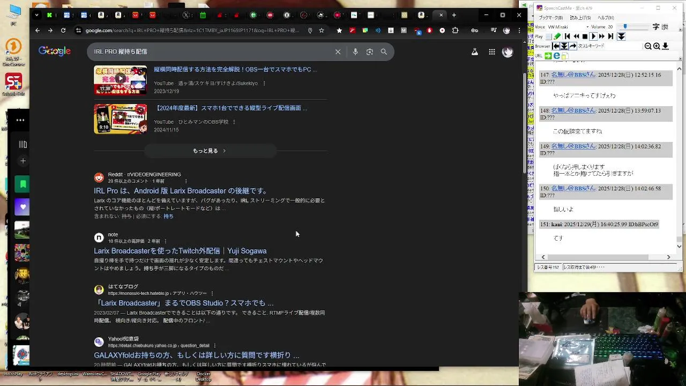Image resolution: width=686 pixels, height=386 pixels.
Task: Open the browser extensions puzzle icon
Action: tap(454, 31)
